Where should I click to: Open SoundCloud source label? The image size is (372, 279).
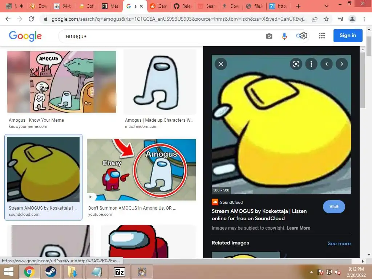(x=227, y=202)
